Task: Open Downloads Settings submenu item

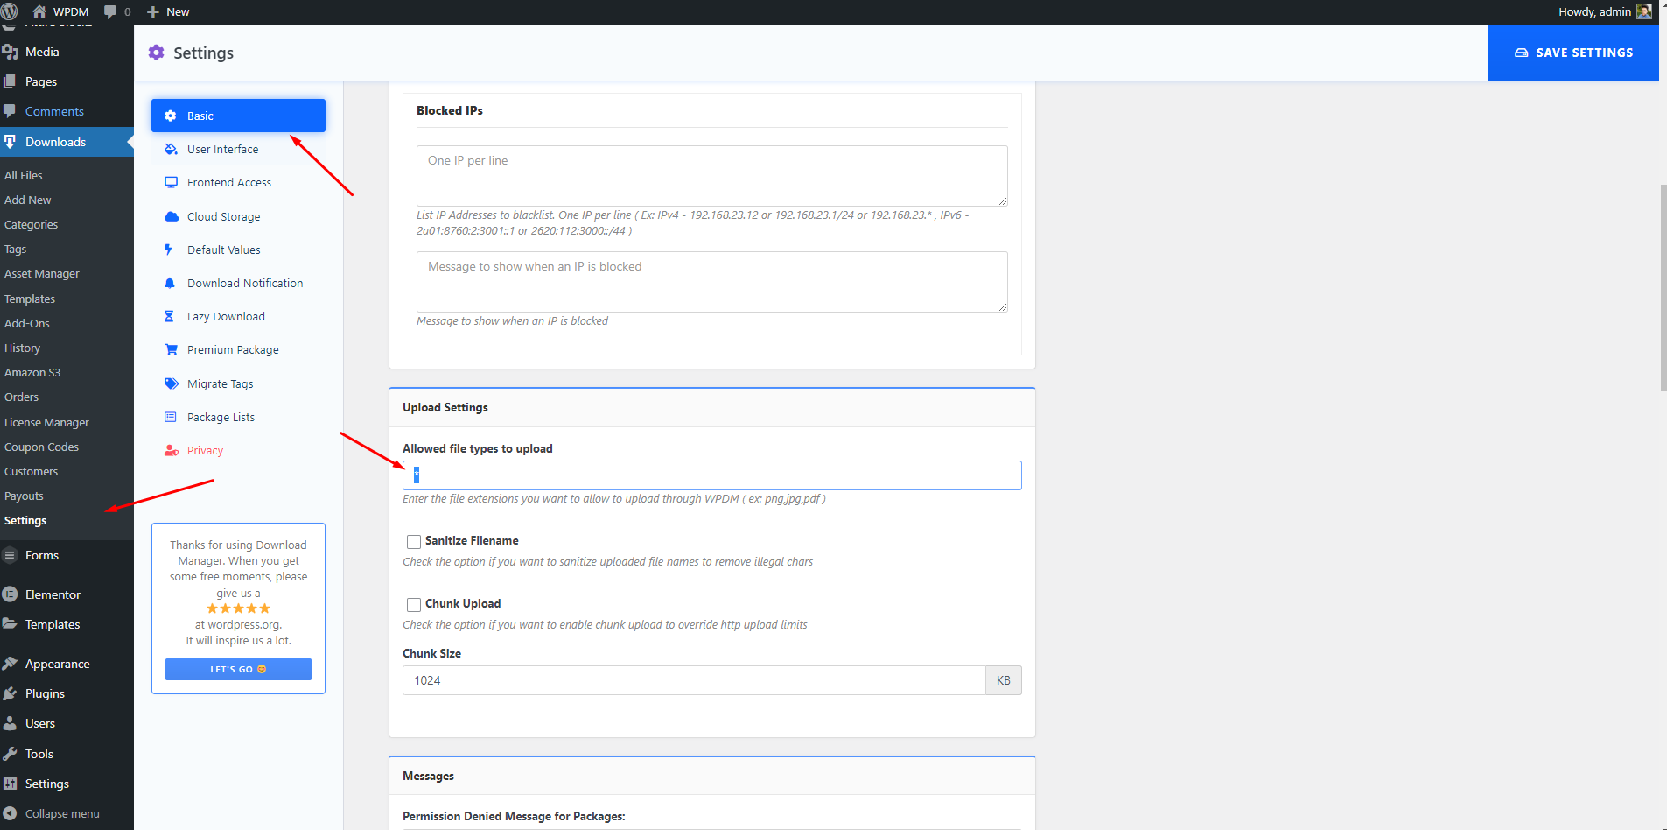Action: (x=25, y=520)
